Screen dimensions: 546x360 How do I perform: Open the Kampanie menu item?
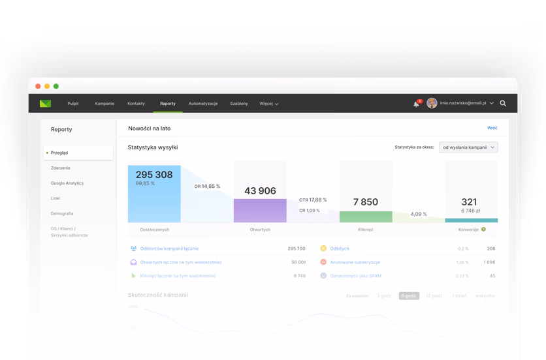[104, 104]
